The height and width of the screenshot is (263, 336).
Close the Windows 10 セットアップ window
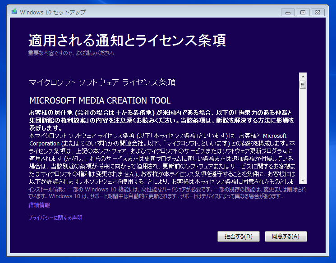[318, 12]
